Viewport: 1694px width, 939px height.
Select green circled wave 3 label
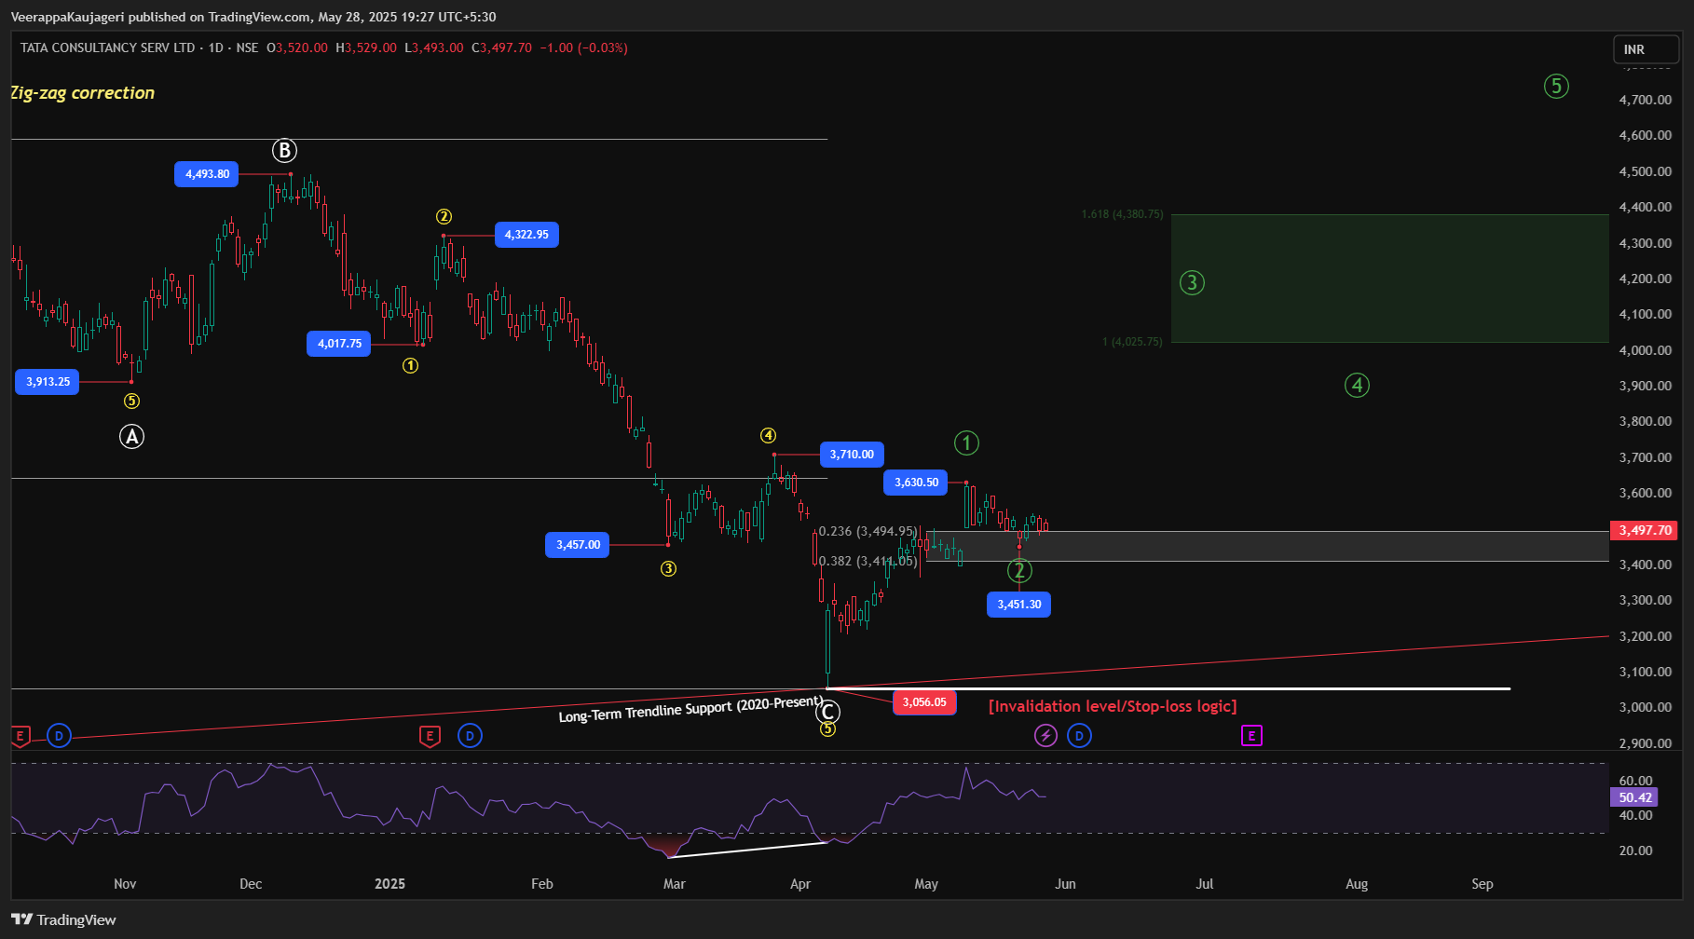(x=1192, y=282)
